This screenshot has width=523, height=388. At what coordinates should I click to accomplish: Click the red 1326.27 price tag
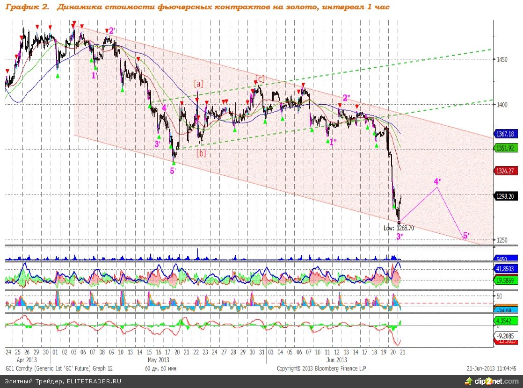[x=505, y=171]
